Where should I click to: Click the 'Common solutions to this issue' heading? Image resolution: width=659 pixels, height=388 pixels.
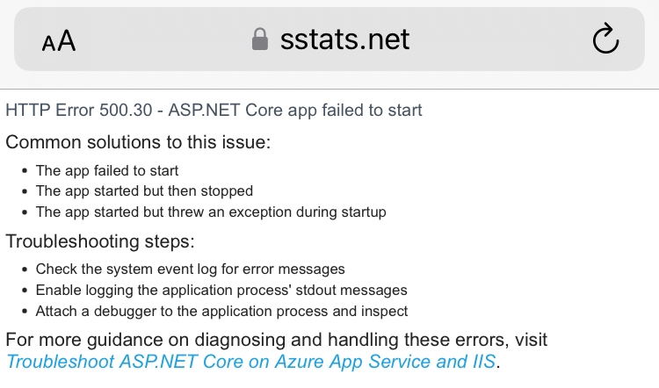click(x=139, y=142)
